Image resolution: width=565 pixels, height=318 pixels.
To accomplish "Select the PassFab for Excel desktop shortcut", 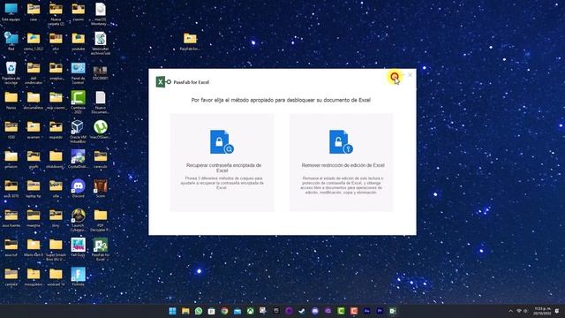I will 101,249.
